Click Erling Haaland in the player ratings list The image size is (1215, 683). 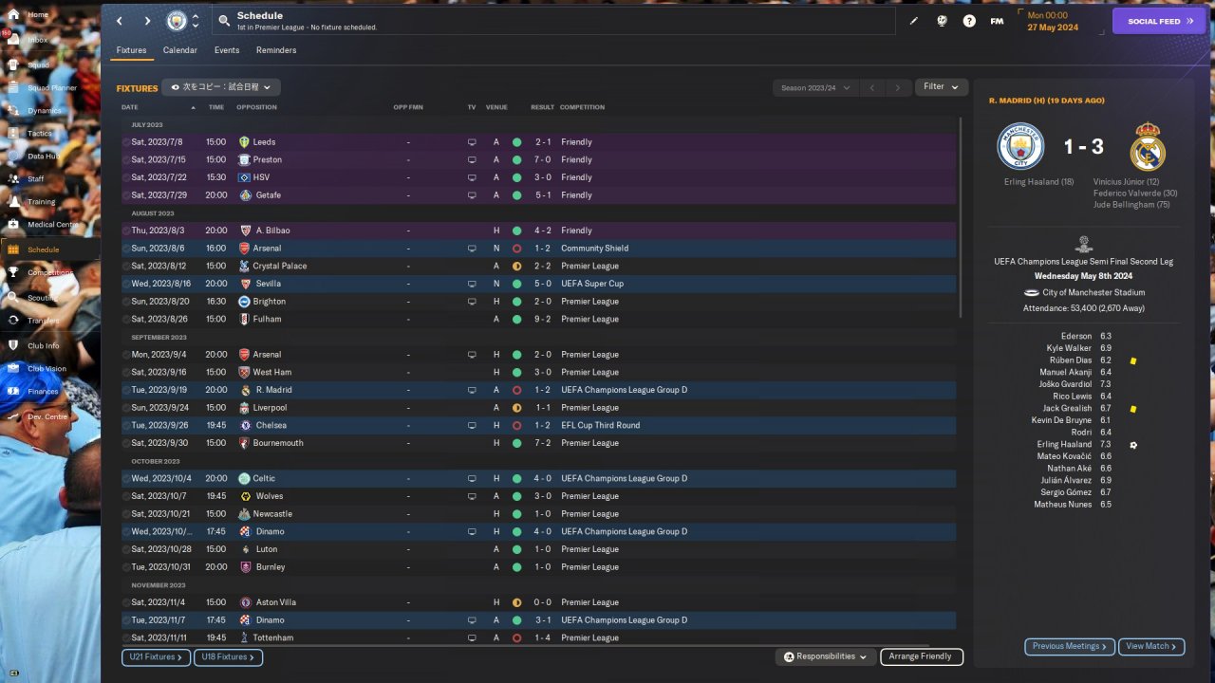[x=1064, y=444]
